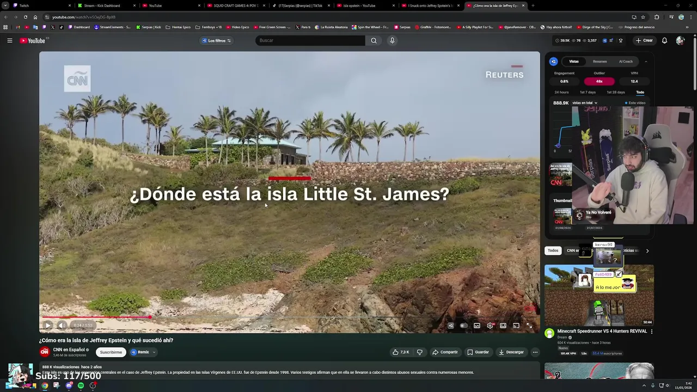Start voice search with the microphone icon

(x=392, y=40)
